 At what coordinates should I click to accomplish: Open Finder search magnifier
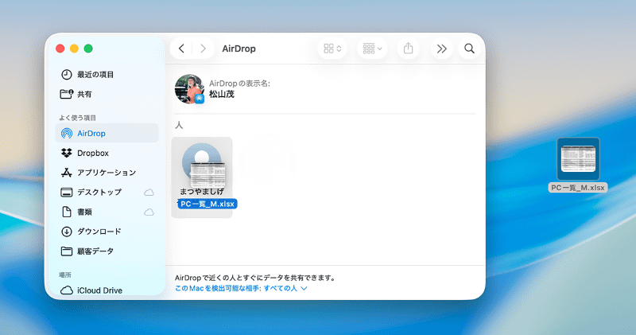coord(469,49)
